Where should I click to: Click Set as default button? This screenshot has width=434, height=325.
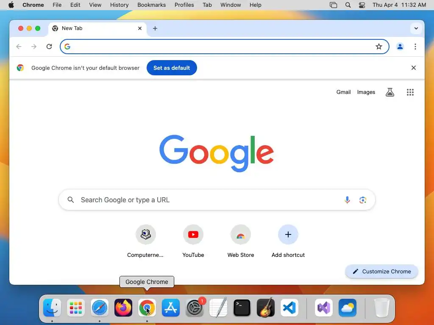[x=172, y=68]
